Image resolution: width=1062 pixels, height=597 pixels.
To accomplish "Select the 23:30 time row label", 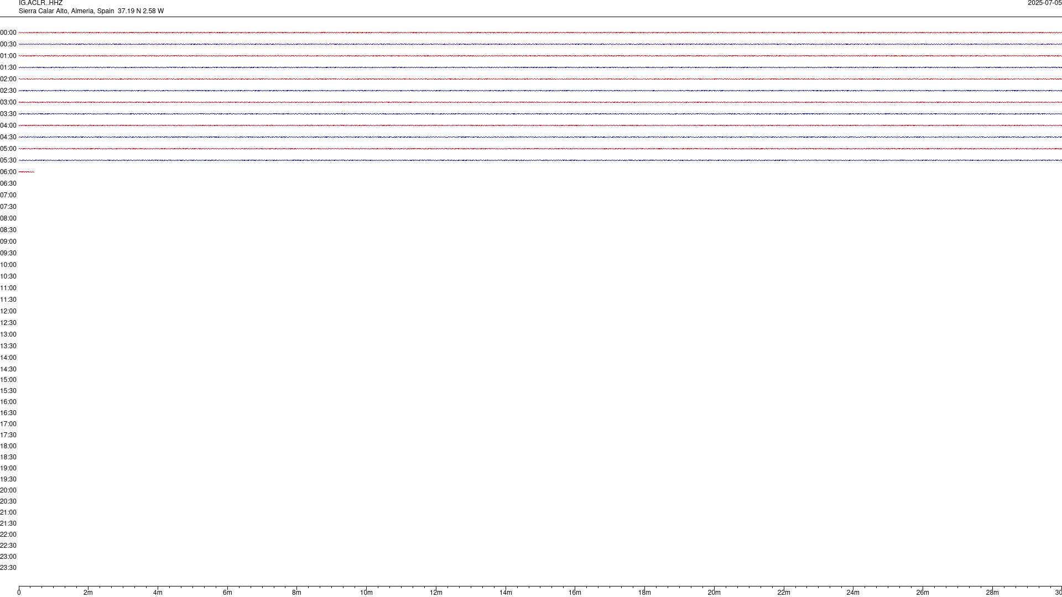I will 8,568.
